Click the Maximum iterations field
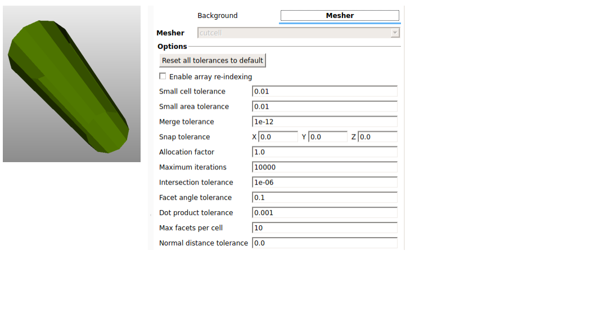 (324, 167)
